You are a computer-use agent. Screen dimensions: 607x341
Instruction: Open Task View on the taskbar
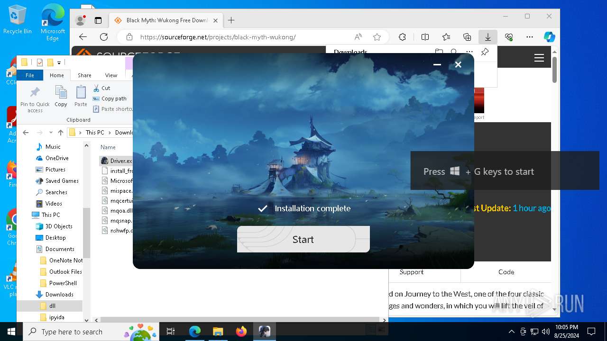pyautogui.click(x=171, y=332)
